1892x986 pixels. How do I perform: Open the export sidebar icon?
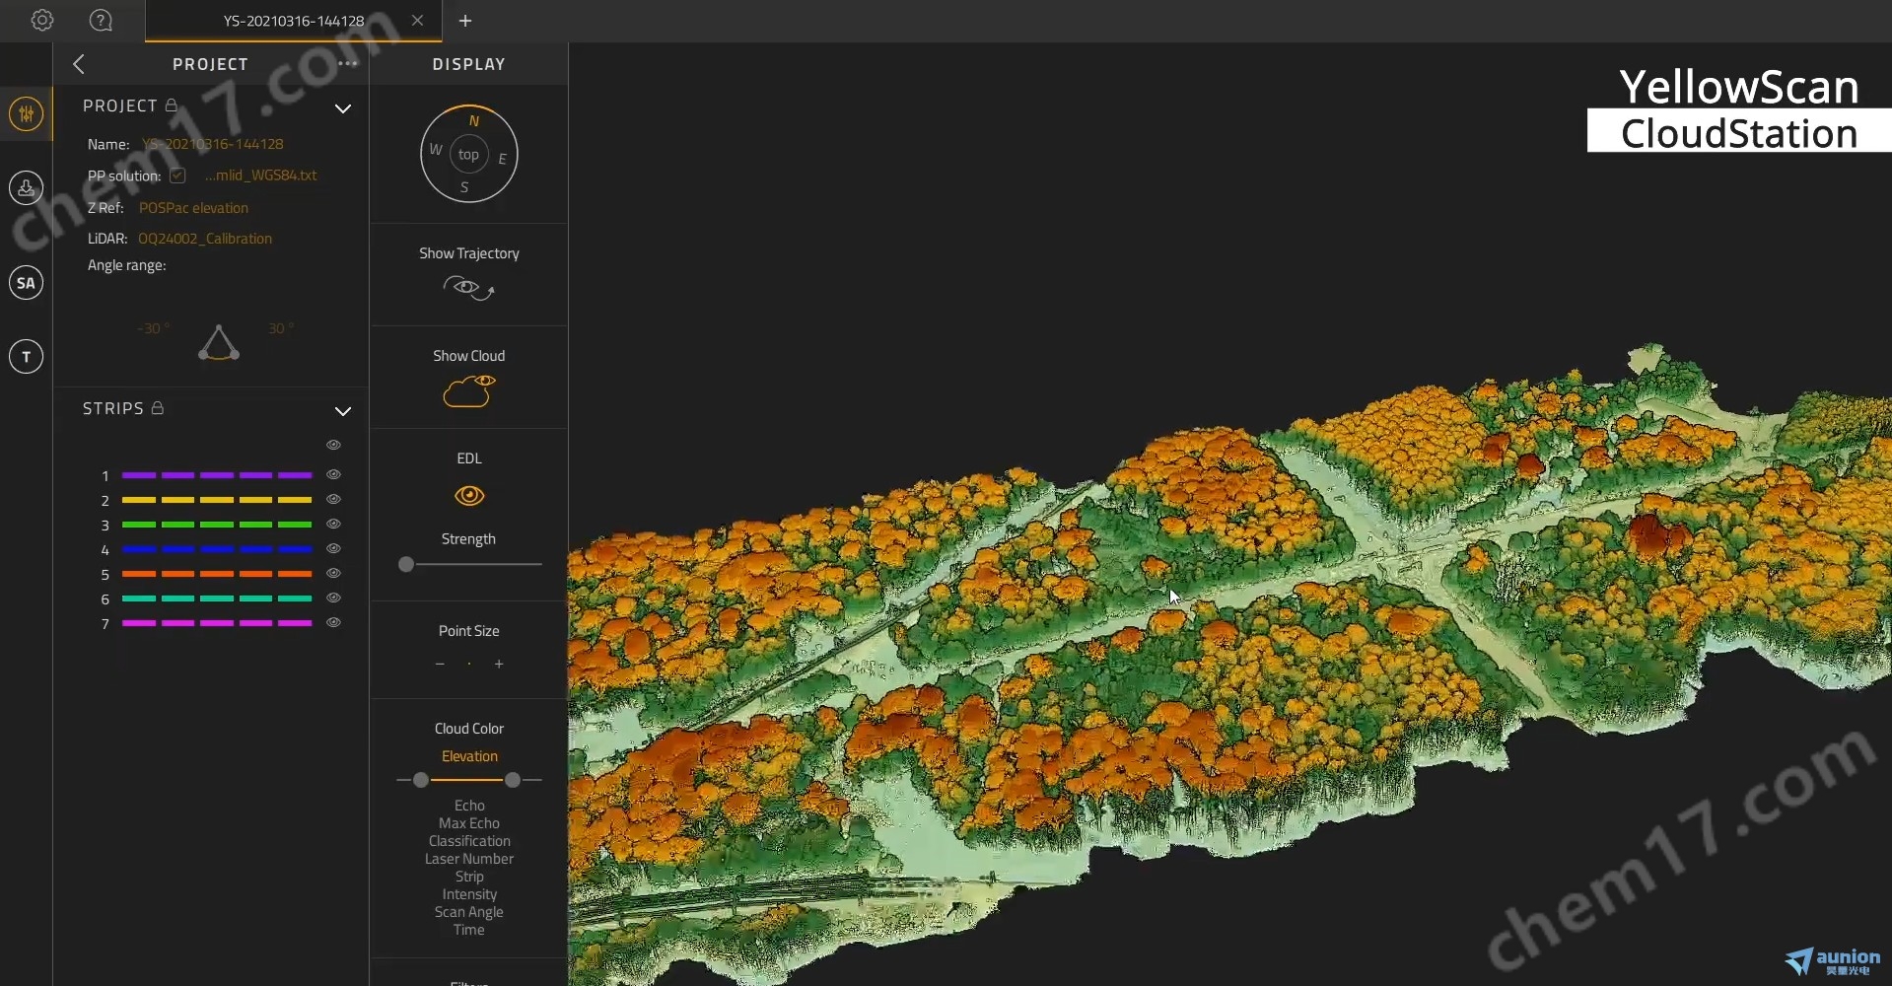pyautogui.click(x=27, y=187)
